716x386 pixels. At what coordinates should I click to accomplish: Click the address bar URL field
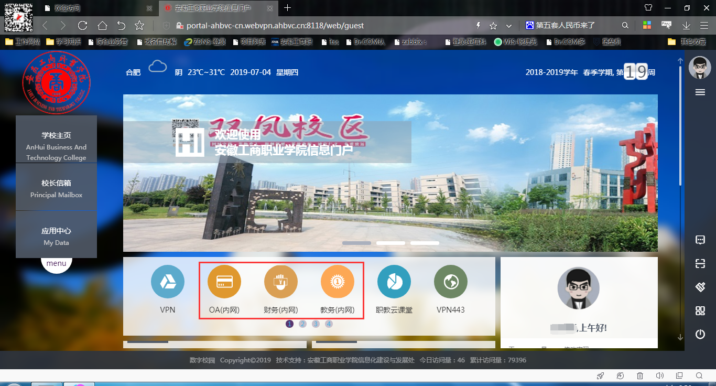pyautogui.click(x=325, y=25)
